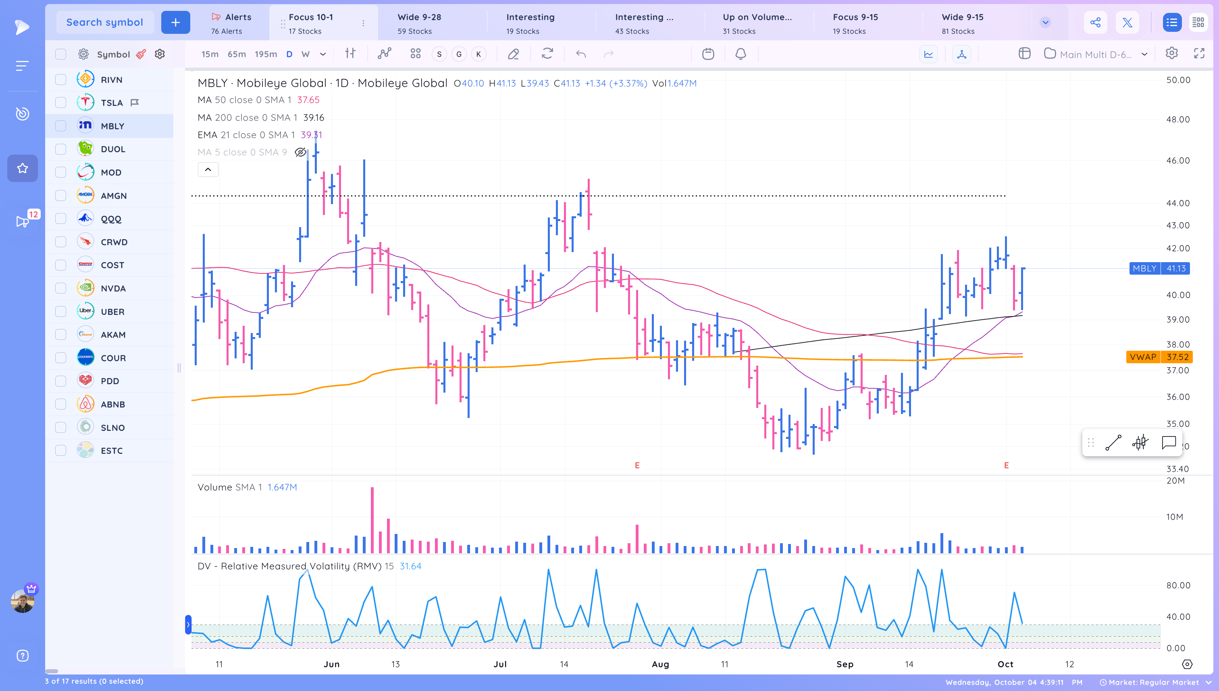Expand the timeframe dropdown chevron

point(323,54)
